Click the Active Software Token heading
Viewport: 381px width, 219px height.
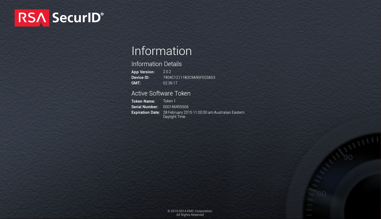(161, 93)
